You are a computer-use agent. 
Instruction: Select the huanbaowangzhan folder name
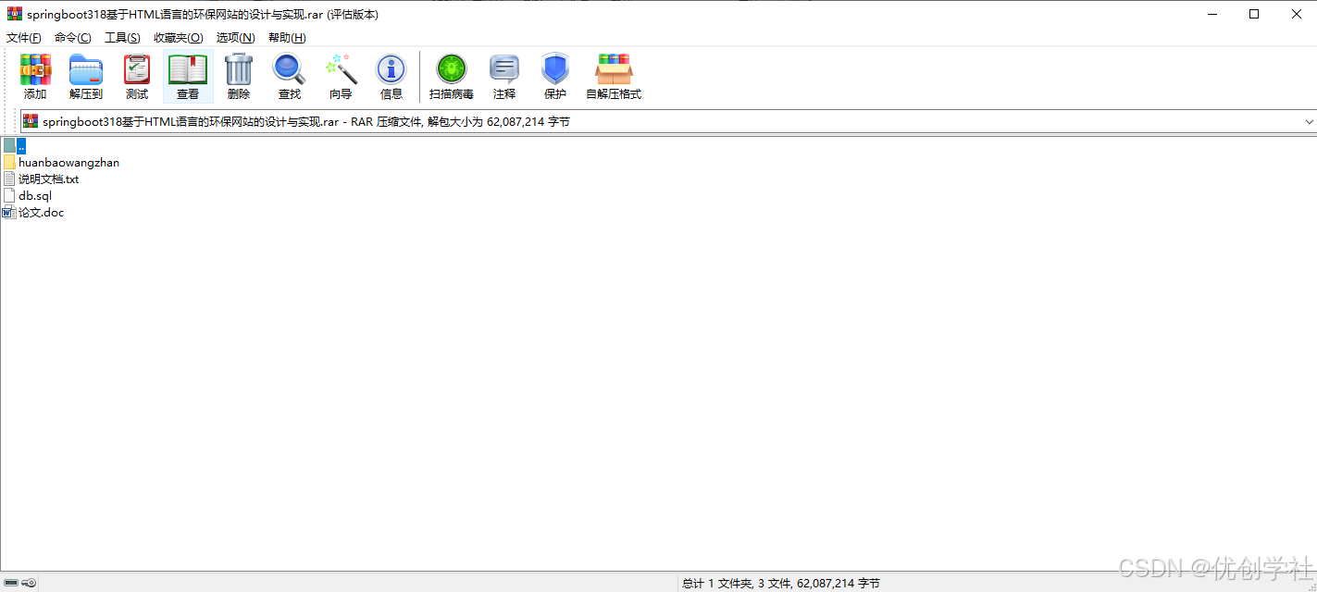68,162
